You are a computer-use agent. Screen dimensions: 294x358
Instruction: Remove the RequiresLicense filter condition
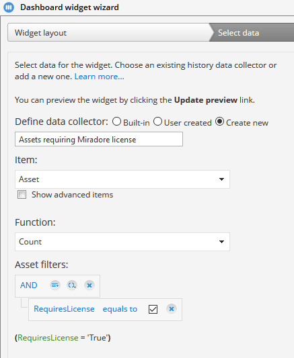coord(172,309)
